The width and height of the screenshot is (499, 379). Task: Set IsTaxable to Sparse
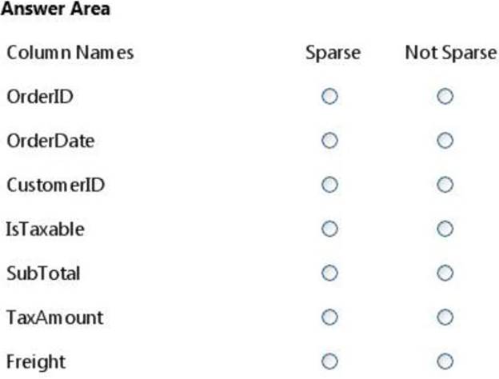[329, 229]
